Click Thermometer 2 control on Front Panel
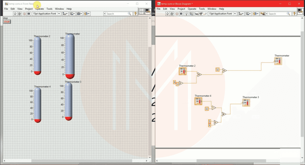Image resolution: width=305 pixels, height=165 pixels. click(37, 56)
